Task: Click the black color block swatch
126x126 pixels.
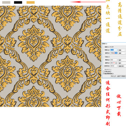Action: click(18, 2)
